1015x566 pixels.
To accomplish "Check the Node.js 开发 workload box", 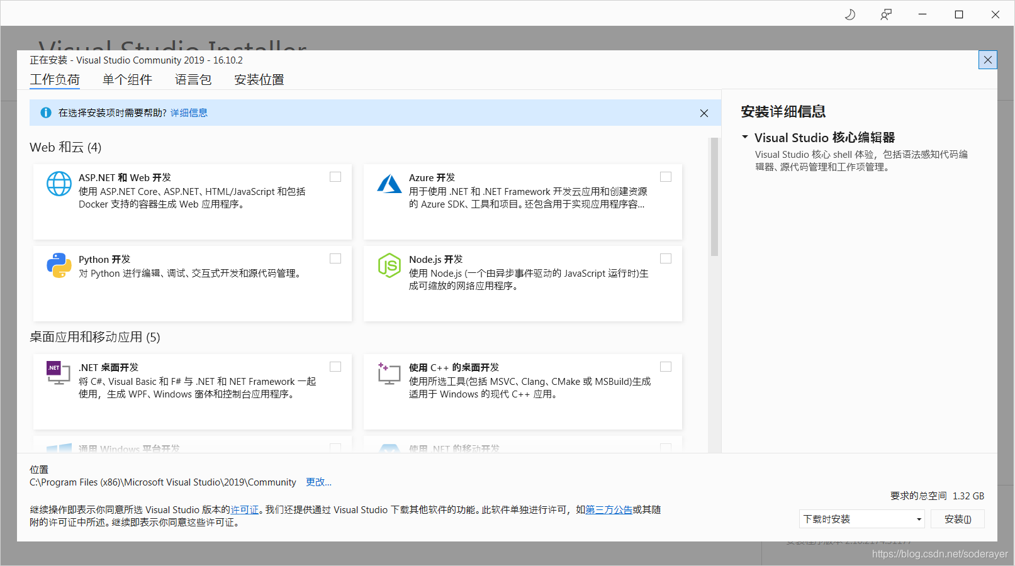I will point(666,258).
